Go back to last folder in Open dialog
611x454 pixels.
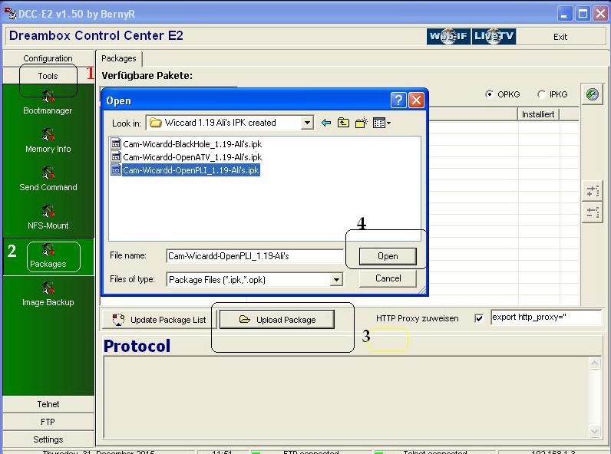pos(326,123)
